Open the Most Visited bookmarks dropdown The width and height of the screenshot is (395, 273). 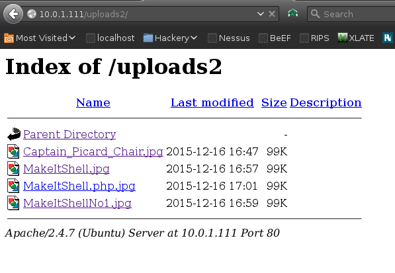click(x=40, y=38)
